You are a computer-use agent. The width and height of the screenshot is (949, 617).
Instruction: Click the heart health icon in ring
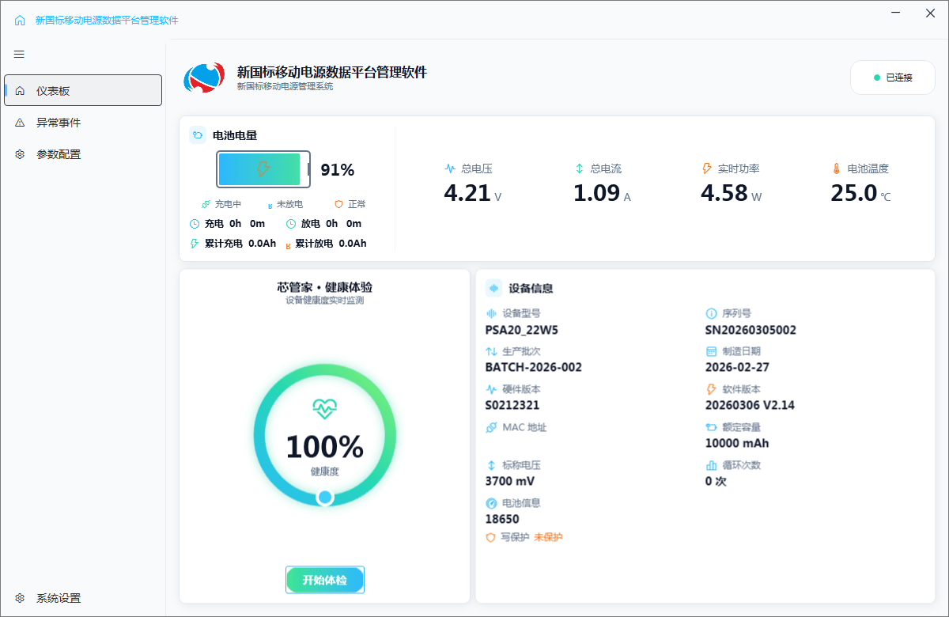[x=324, y=409]
